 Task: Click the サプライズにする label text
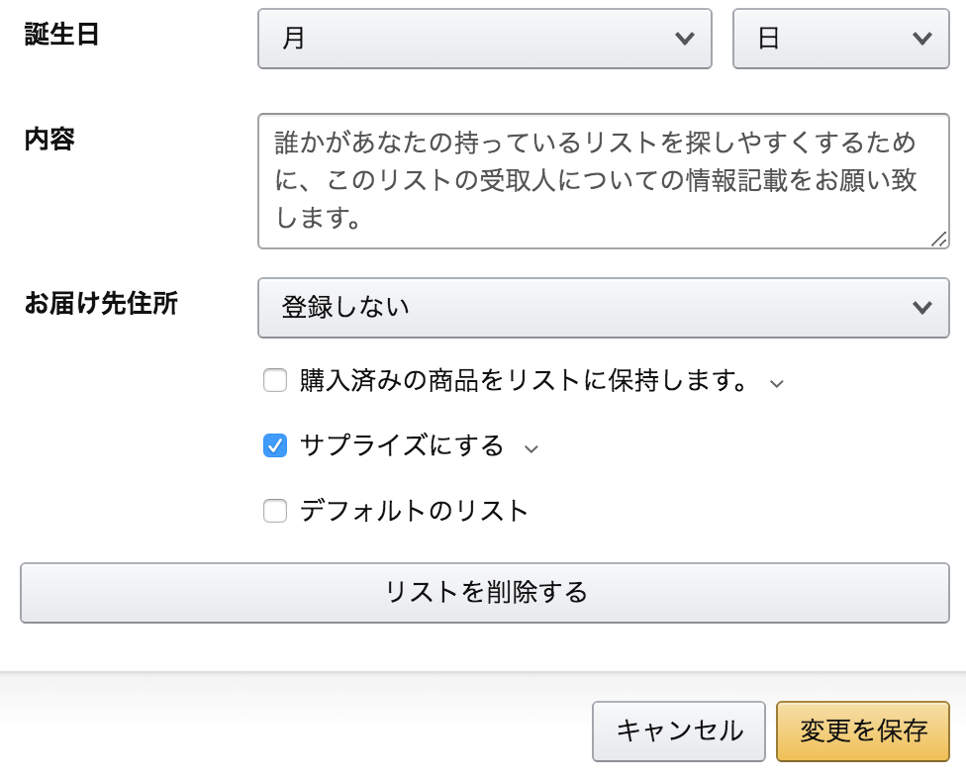pos(402,445)
